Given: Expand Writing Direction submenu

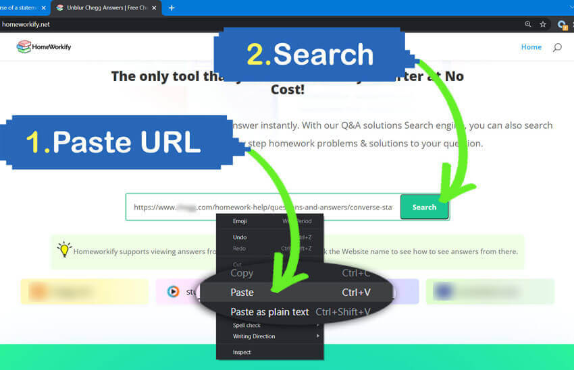Looking at the screenshot, I should tap(270, 336).
